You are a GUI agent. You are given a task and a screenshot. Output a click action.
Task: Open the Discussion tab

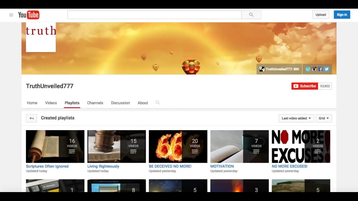pyautogui.click(x=120, y=103)
